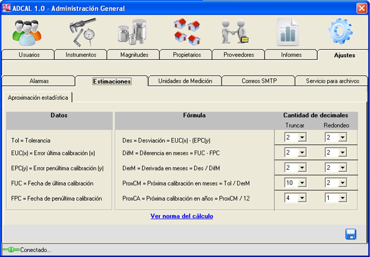Click the Instrumentos caliper icon
370x257 pixels.
click(x=82, y=32)
